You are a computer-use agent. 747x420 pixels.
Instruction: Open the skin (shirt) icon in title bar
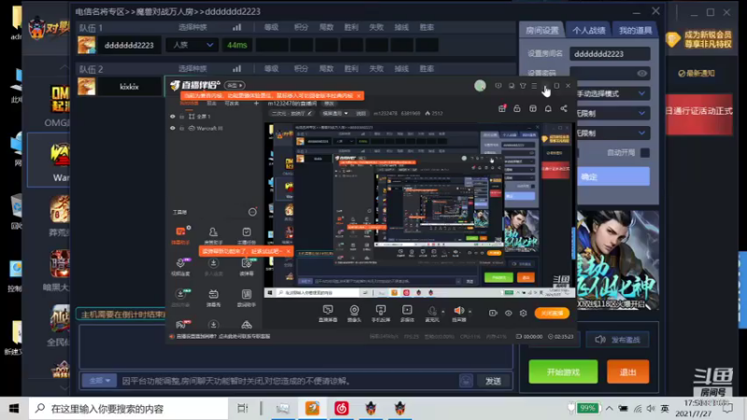click(x=523, y=86)
